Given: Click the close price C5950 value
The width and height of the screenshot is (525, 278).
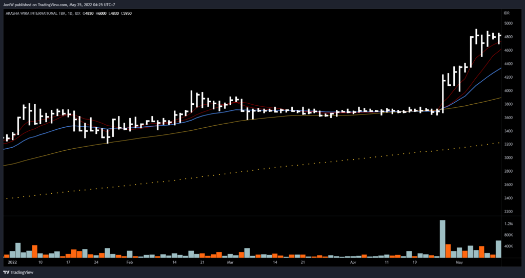Looking at the screenshot, I should 125,12.
